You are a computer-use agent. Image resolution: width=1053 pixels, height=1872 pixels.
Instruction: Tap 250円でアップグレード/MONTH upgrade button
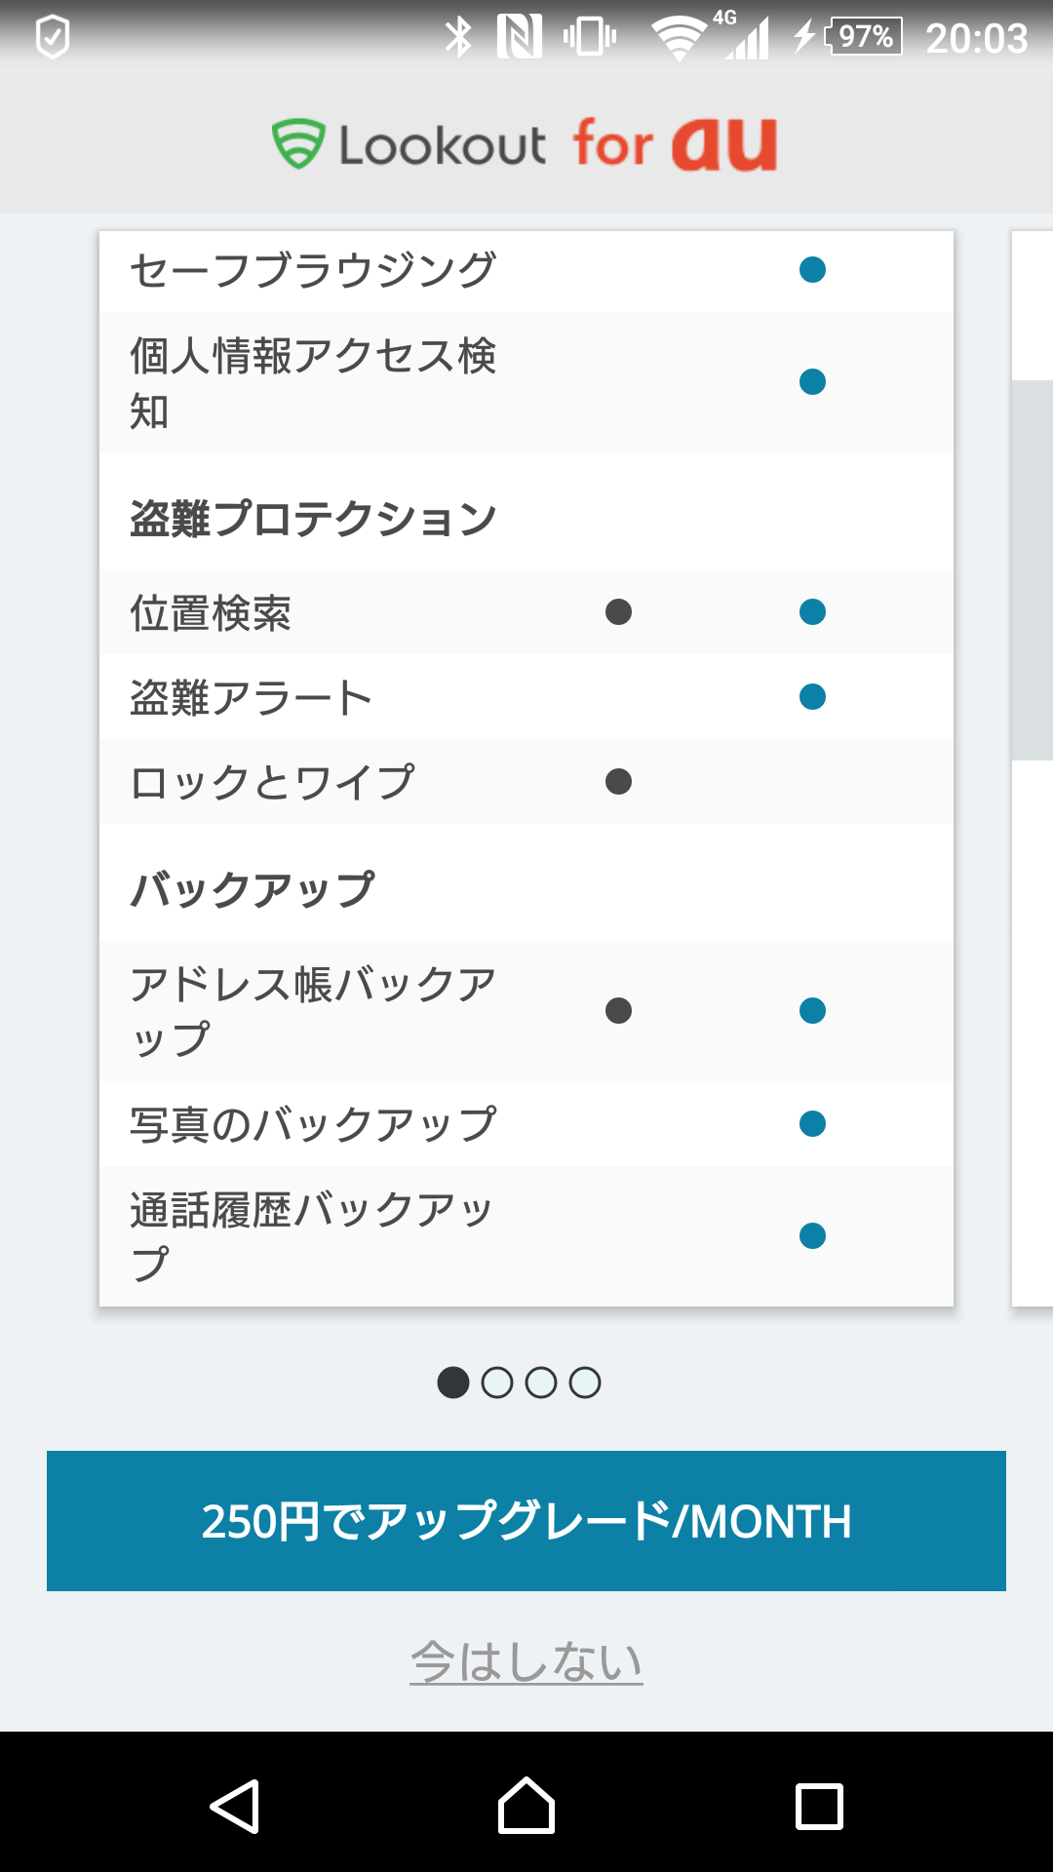[526, 1521]
